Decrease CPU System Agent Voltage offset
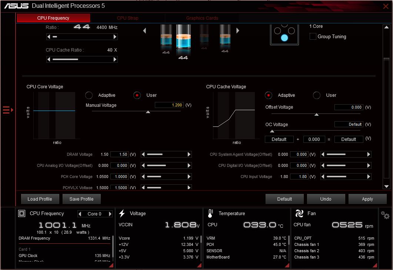This screenshot has width=393, height=270. point(323,154)
